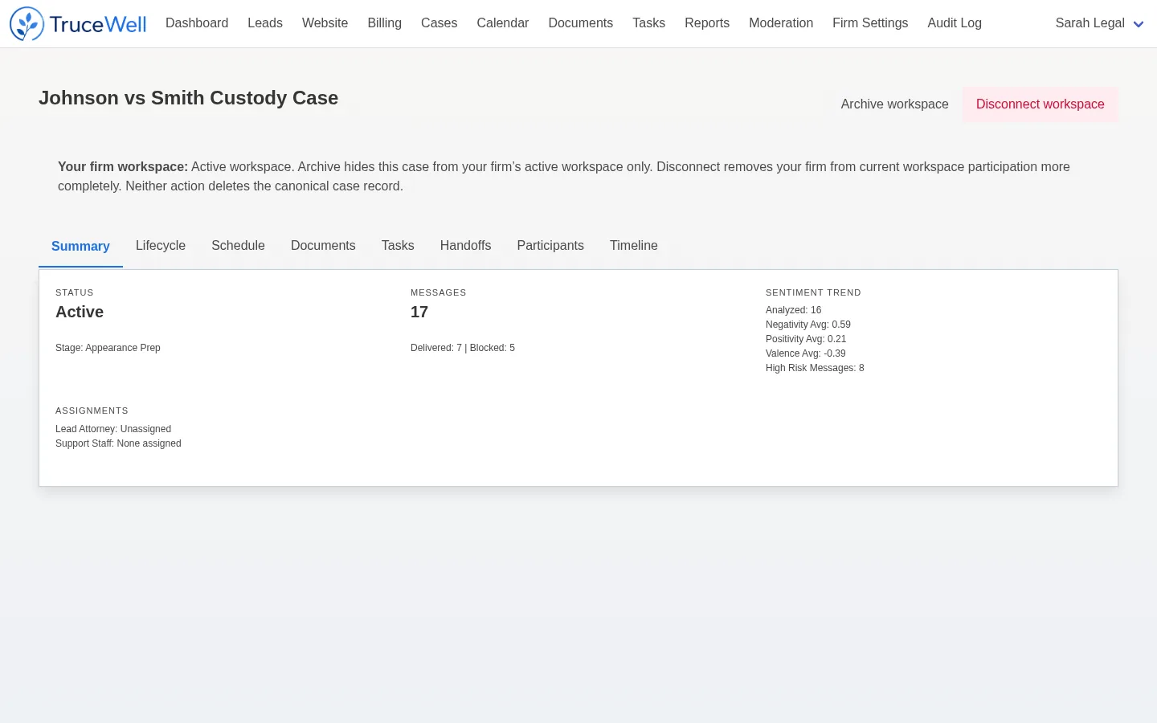
Task: Open the Website nav item
Action: (325, 23)
